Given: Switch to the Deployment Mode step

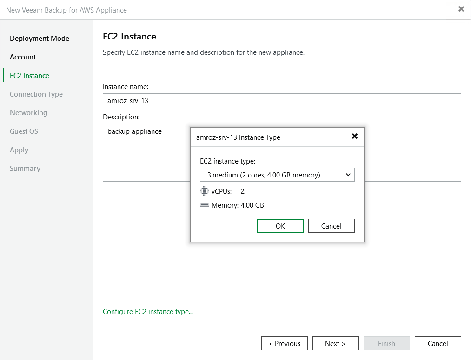Looking at the screenshot, I should click(40, 38).
